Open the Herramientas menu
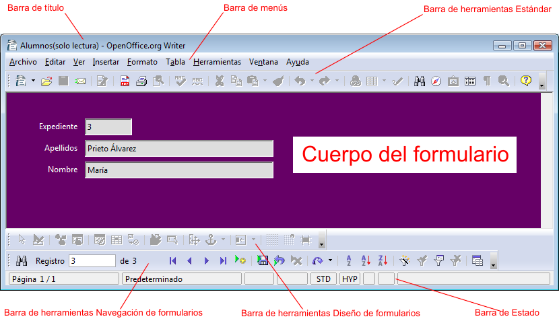 point(217,62)
